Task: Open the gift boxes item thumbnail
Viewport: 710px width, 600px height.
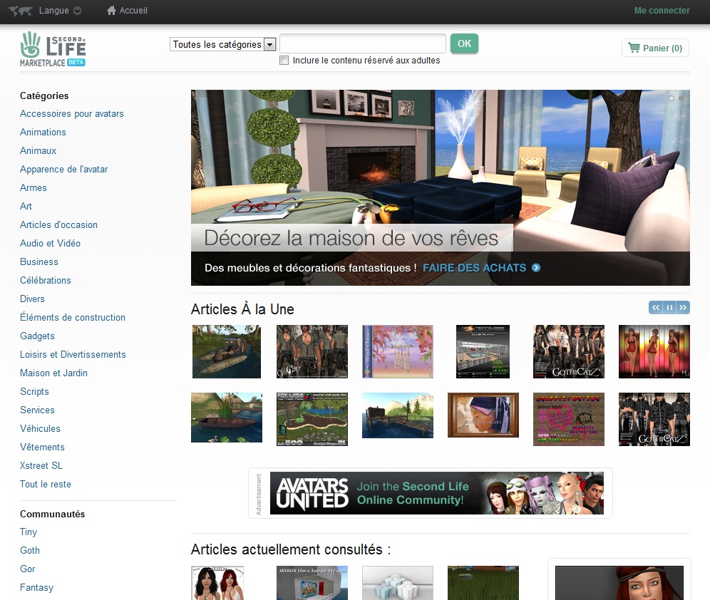Action: pos(398,583)
